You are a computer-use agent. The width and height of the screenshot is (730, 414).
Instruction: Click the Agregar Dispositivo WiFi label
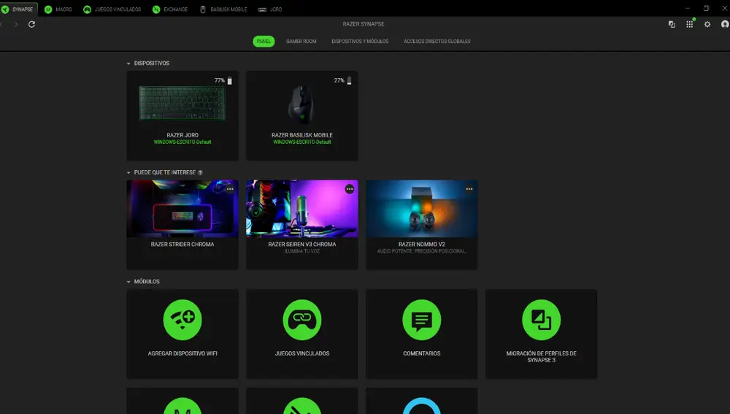click(182, 353)
